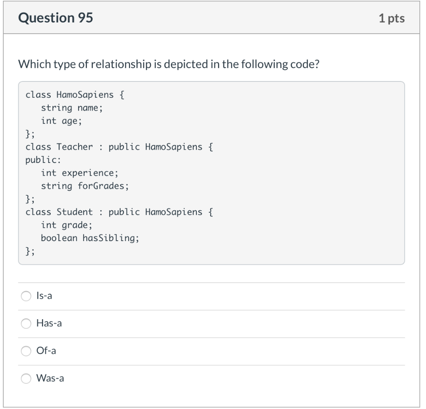Select the Of-a radio button
The height and width of the screenshot is (409, 426).
[26, 351]
